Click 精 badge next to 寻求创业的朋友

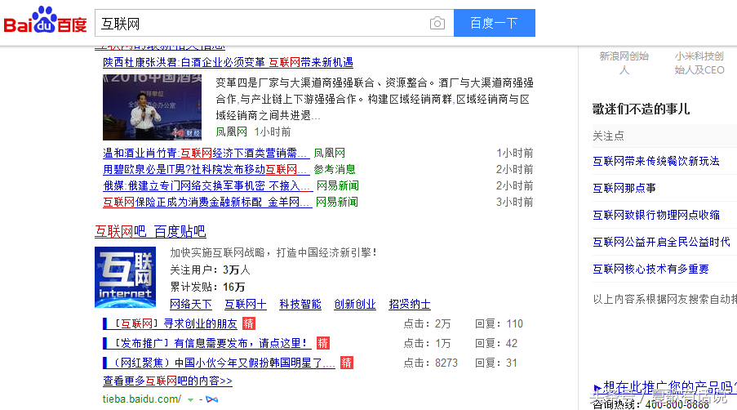(249, 323)
